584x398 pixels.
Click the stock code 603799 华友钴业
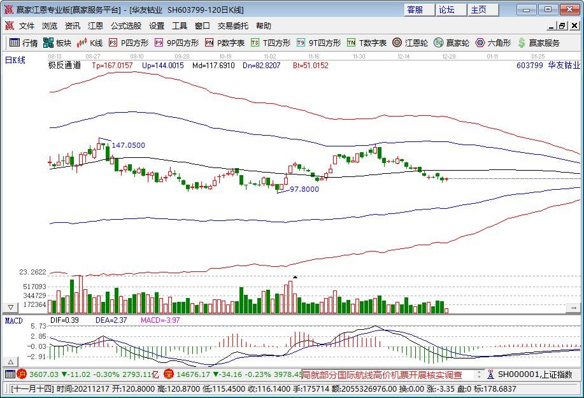pos(548,65)
